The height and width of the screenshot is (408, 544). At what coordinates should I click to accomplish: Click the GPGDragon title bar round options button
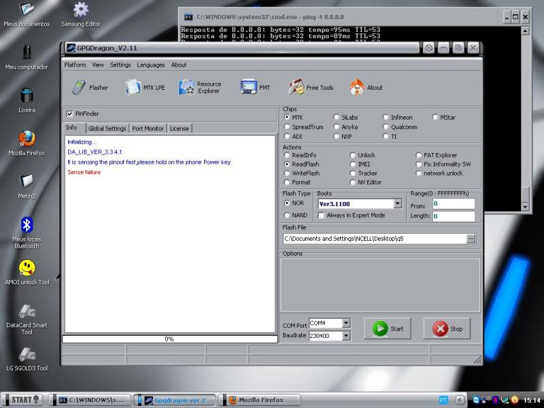(x=428, y=48)
